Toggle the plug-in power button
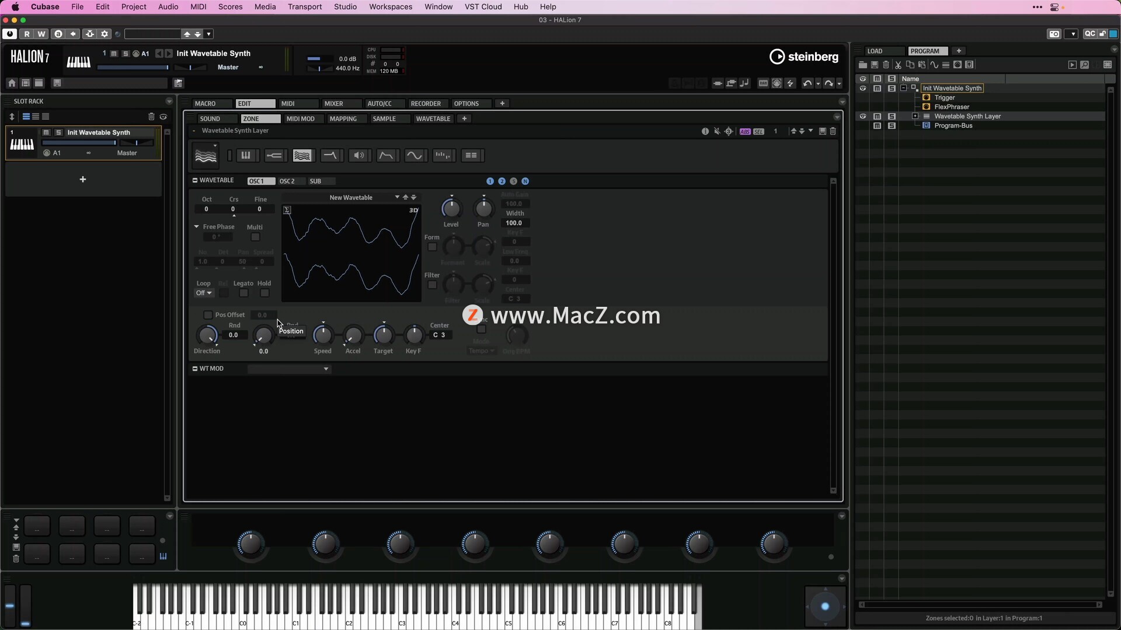 tap(9, 34)
